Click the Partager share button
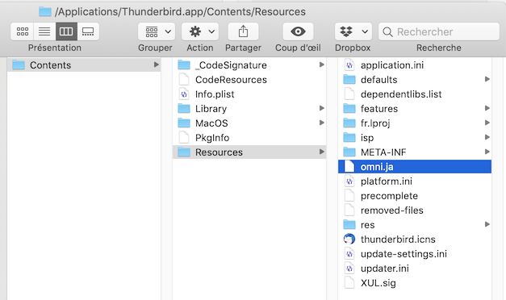 (x=243, y=31)
